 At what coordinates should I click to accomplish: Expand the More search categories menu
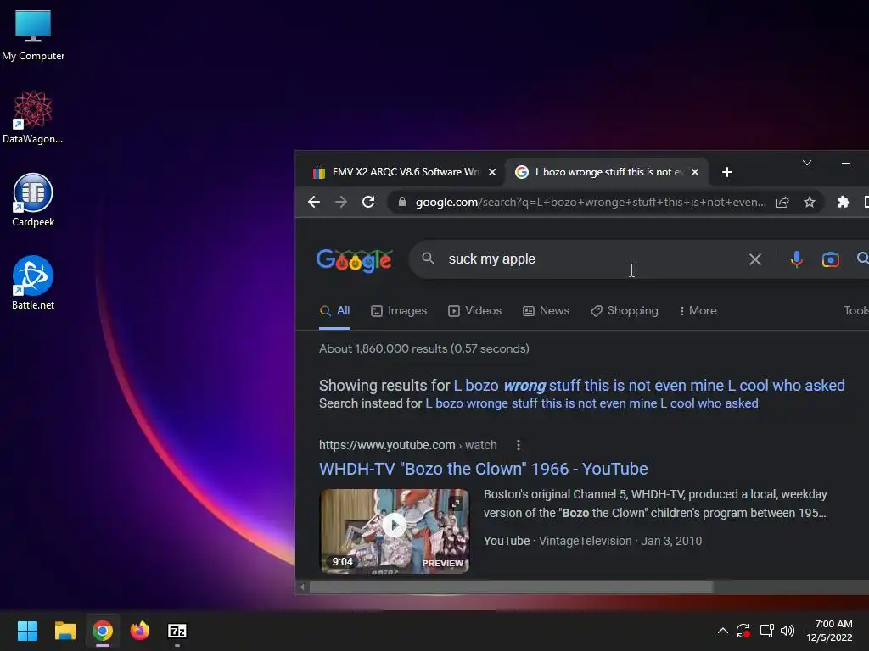point(698,311)
